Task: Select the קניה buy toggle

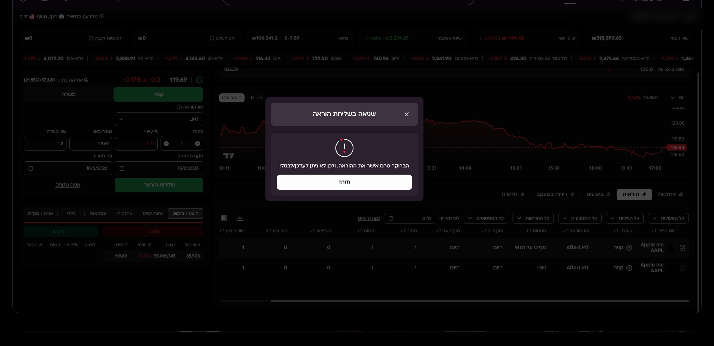Action: [x=158, y=94]
